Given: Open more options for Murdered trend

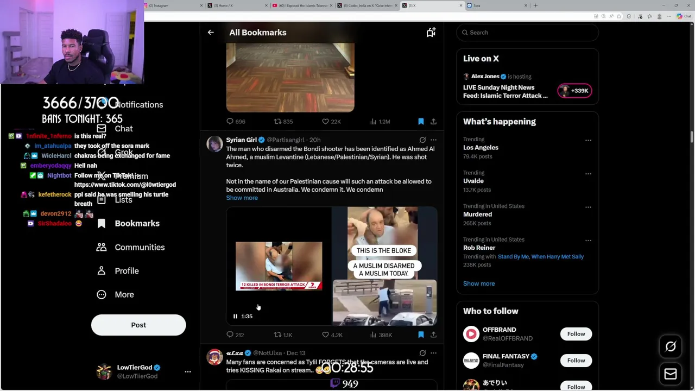Looking at the screenshot, I should point(588,207).
